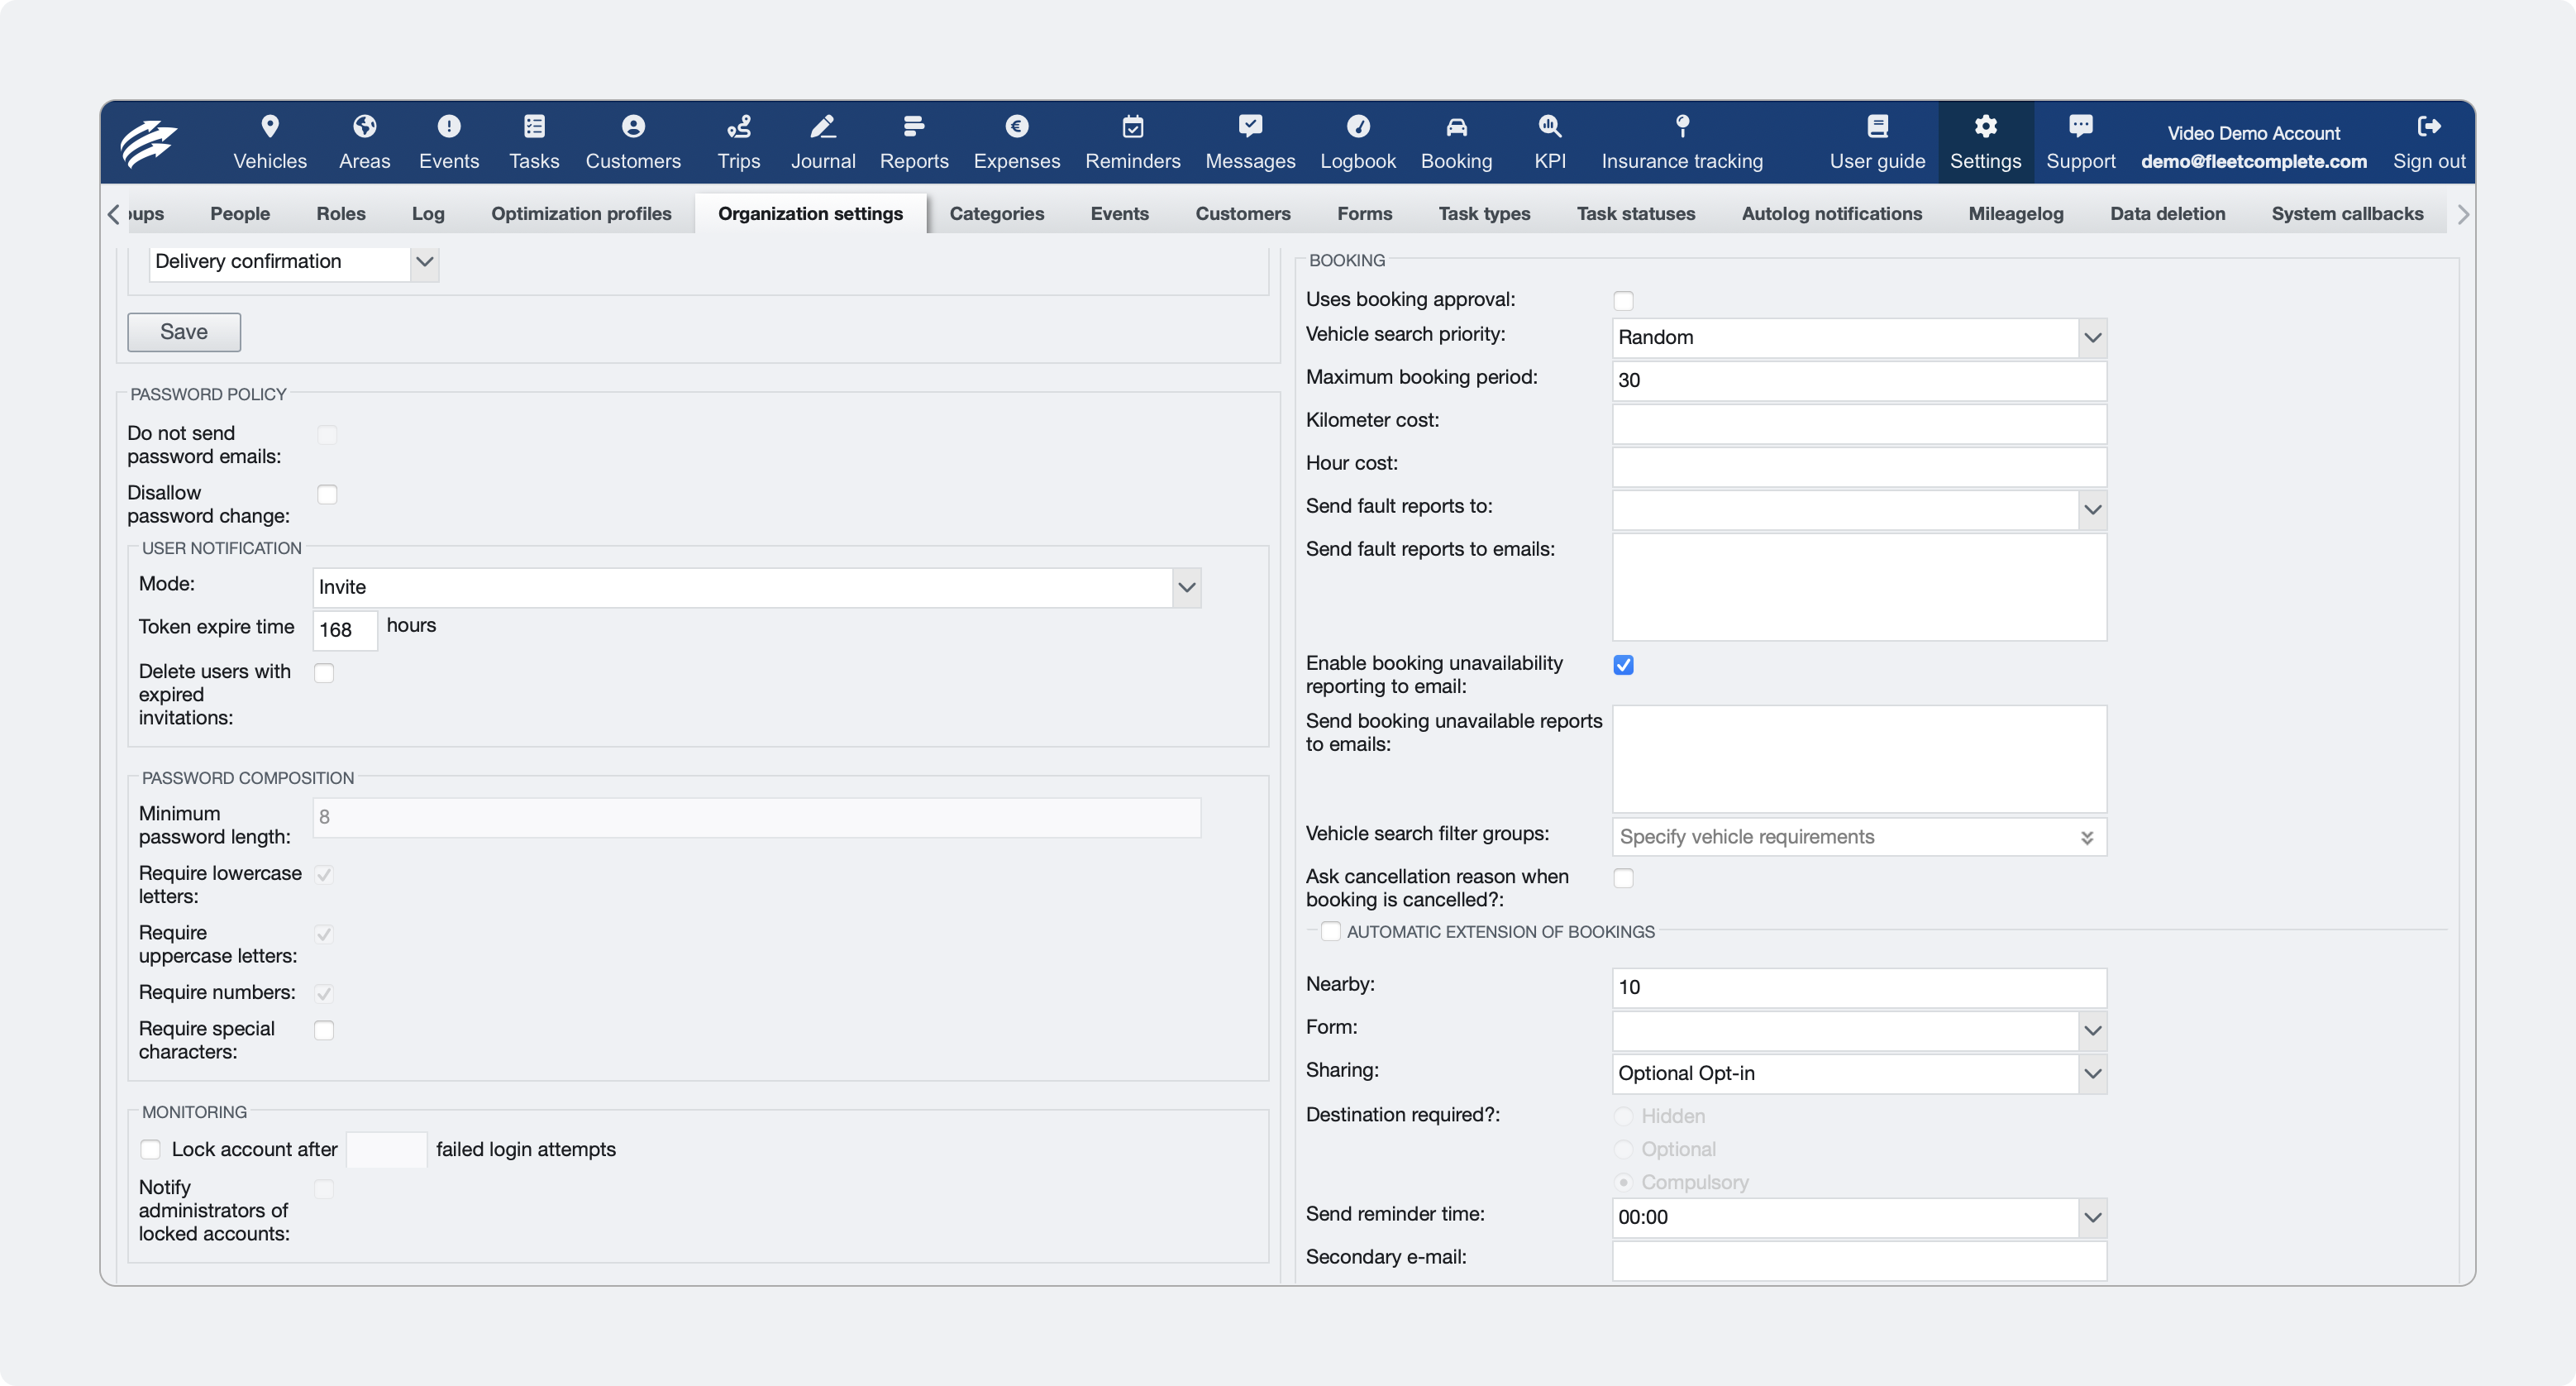Tick Ask cancellation reason checkbox
Image resolution: width=2576 pixels, height=1386 pixels.
(x=1623, y=878)
